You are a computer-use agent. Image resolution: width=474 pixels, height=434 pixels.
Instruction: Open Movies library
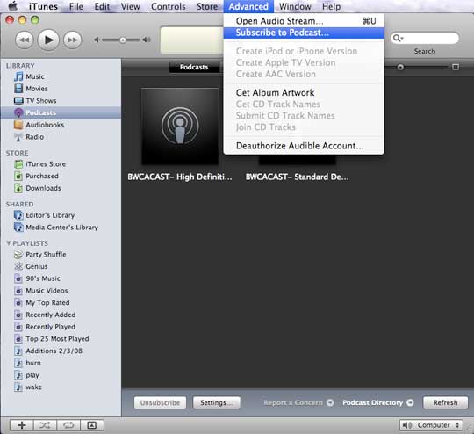[37, 89]
